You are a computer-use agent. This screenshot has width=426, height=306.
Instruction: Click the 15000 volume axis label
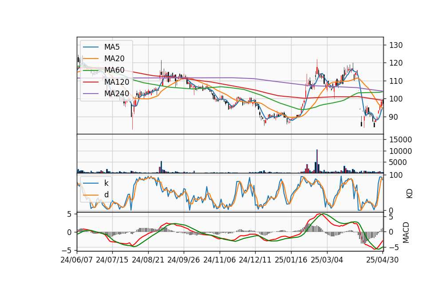[x=401, y=140]
